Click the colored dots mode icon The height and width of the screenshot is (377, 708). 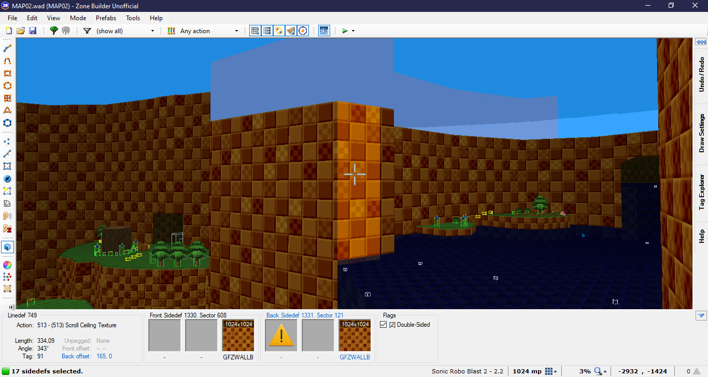click(x=7, y=277)
